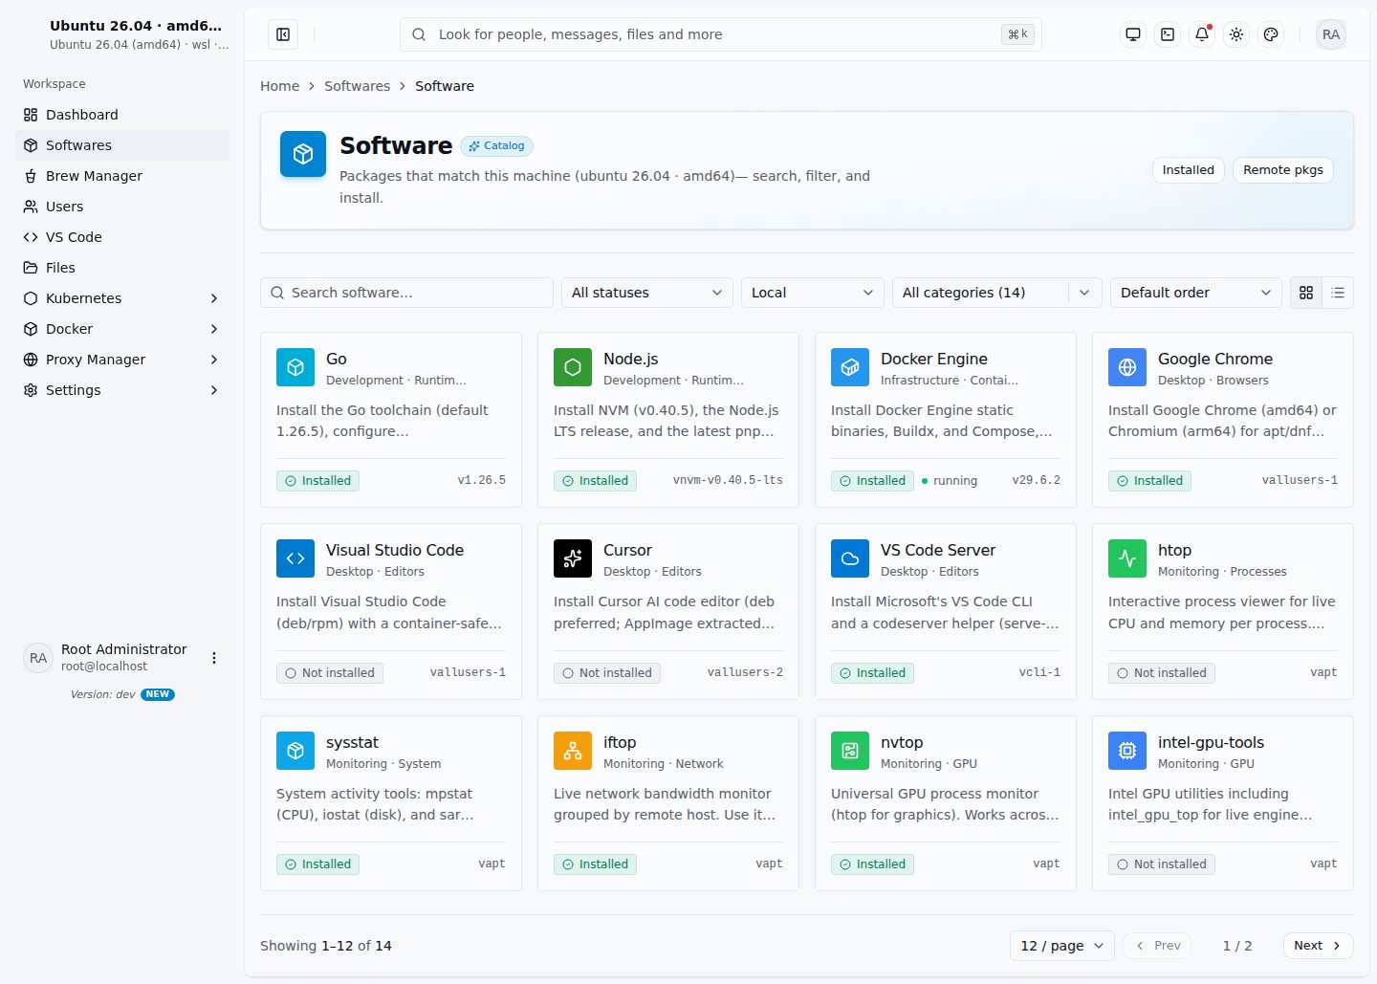1377x984 pixels.
Task: Click the intel-gpu-tools card title
Action: (x=1211, y=742)
